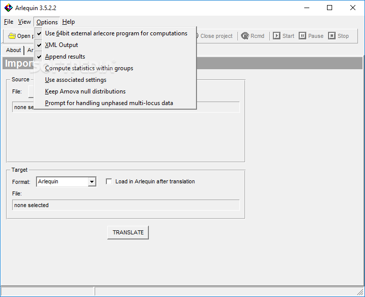Click the Arlequin logo in the title bar

click(9, 8)
